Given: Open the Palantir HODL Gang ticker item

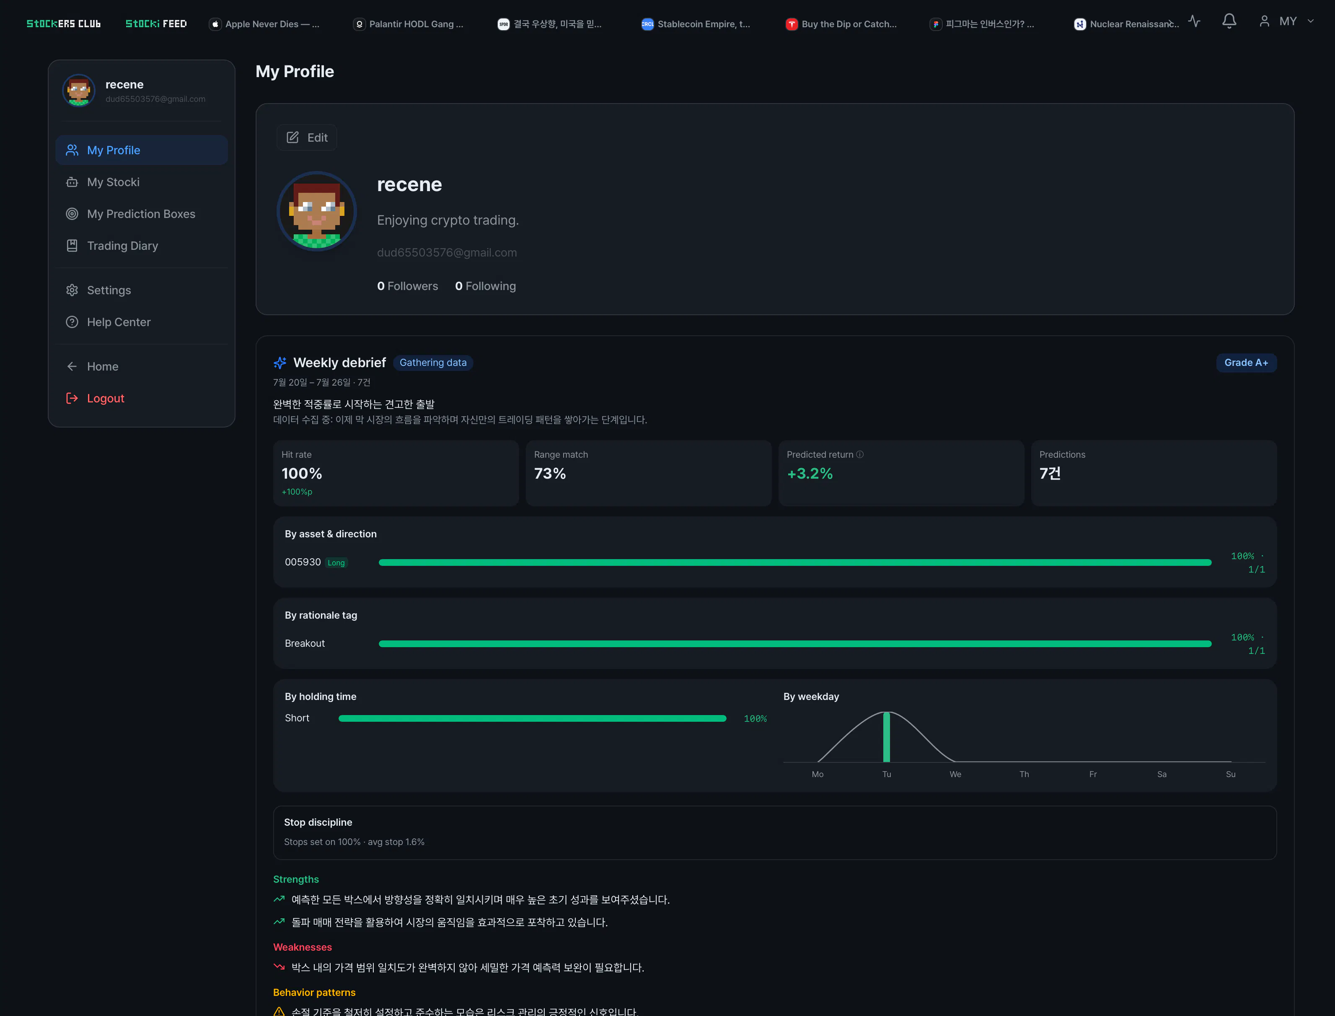Looking at the screenshot, I should (x=409, y=24).
